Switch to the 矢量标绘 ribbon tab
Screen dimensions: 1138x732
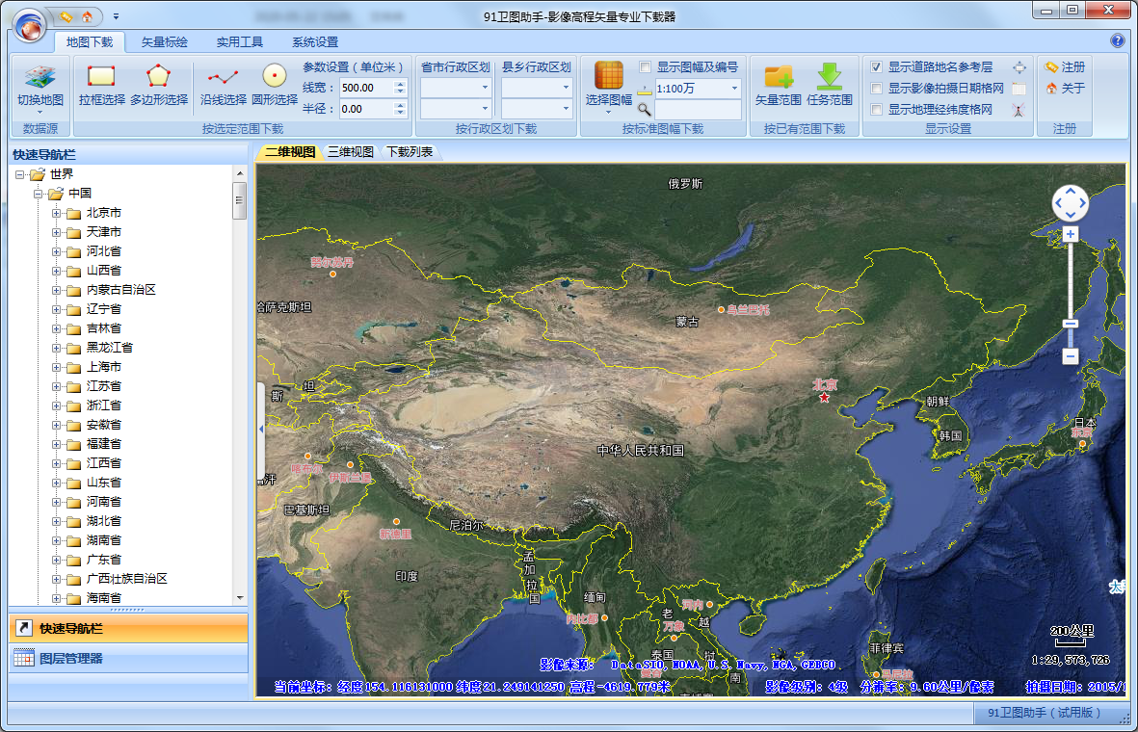[165, 42]
